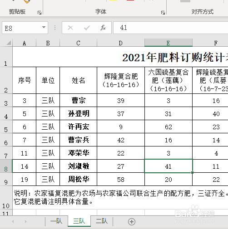Screen dimensions: 228x229
Task: Open the Font group dialog launcher
Action: tap(163, 13)
